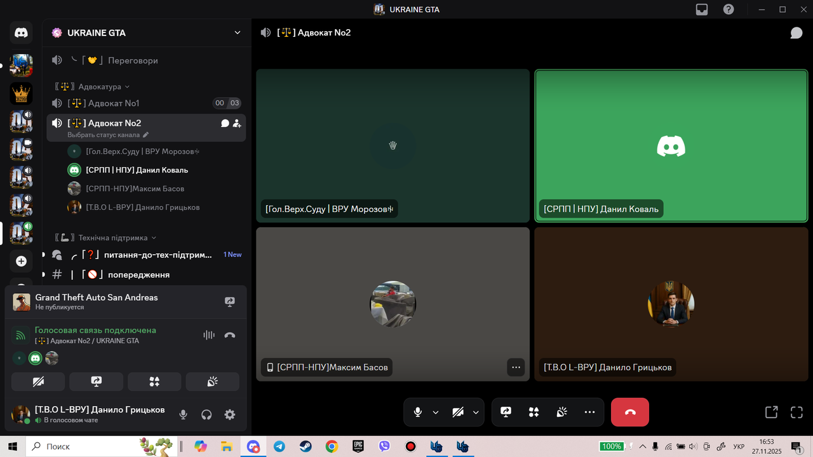Open the KINGS crown server
Screen dimensions: 813x457
click(x=21, y=93)
